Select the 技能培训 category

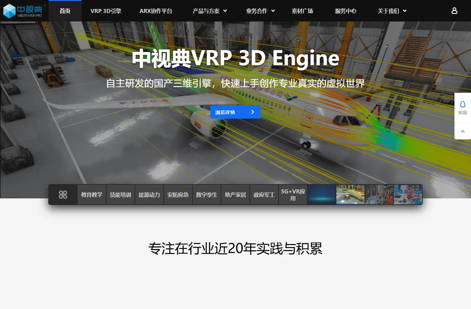120,195
